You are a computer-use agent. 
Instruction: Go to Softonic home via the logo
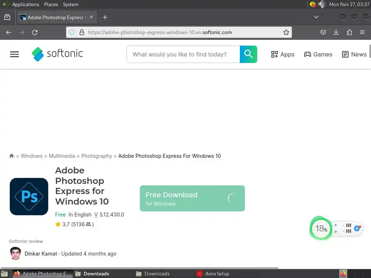[58, 54]
